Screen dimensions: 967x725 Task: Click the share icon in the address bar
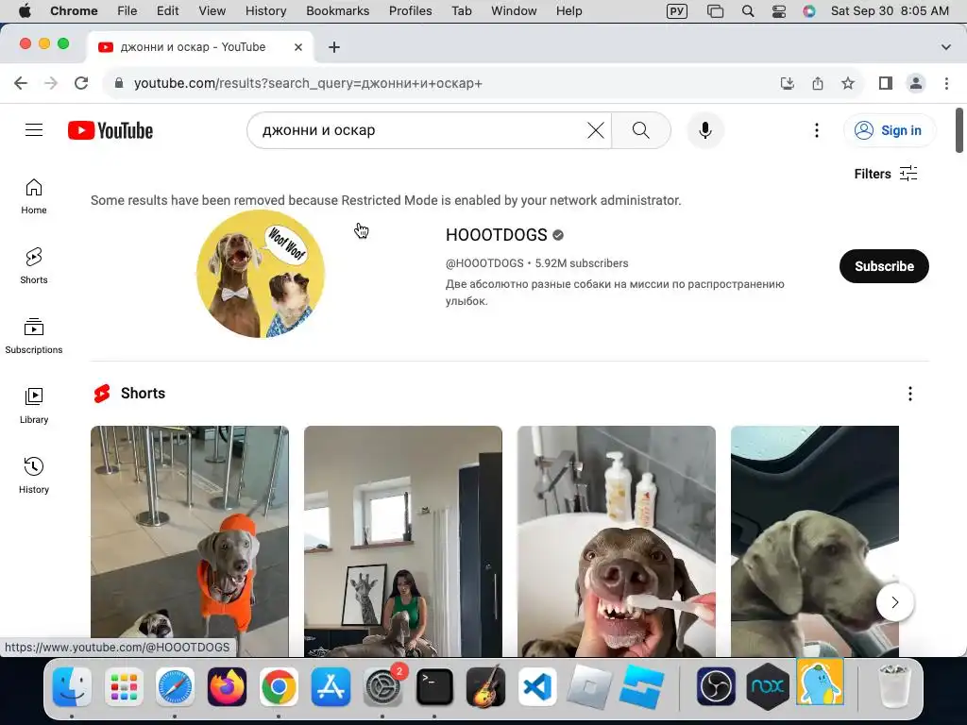click(818, 83)
